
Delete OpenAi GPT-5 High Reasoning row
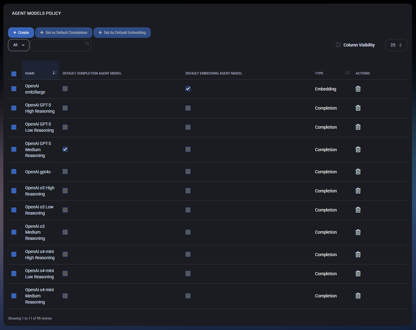click(x=358, y=108)
